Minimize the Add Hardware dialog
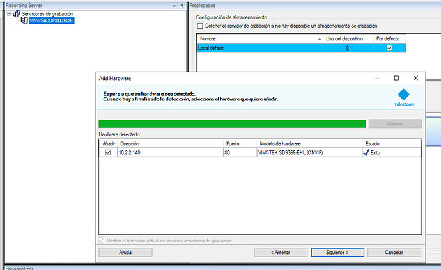This screenshot has width=441, height=270. pos(376,77)
